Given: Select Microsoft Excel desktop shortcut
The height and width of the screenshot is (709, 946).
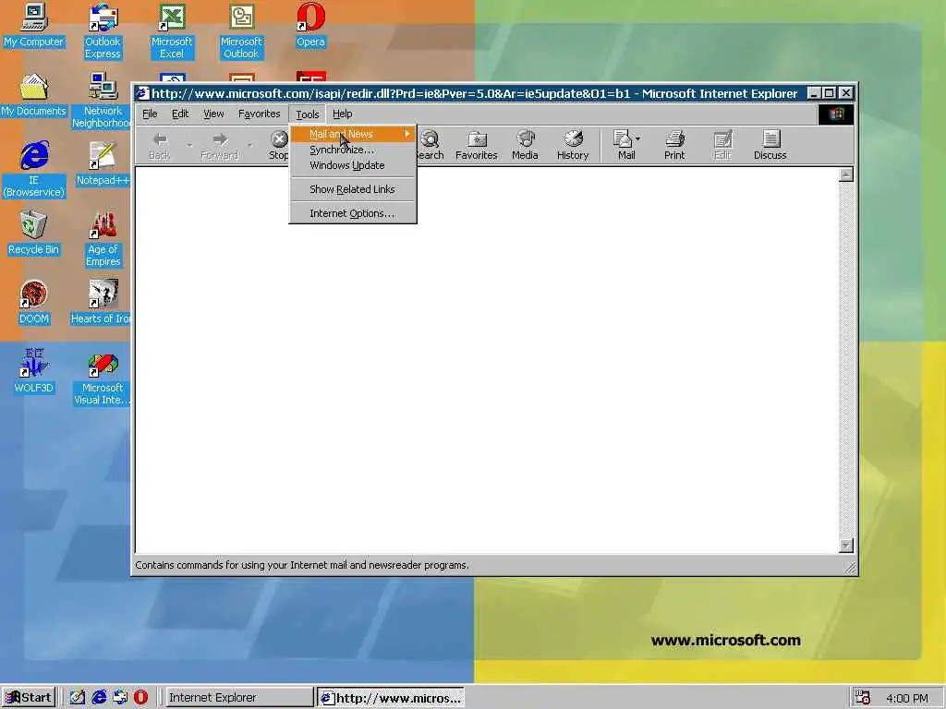Looking at the screenshot, I should [172, 31].
